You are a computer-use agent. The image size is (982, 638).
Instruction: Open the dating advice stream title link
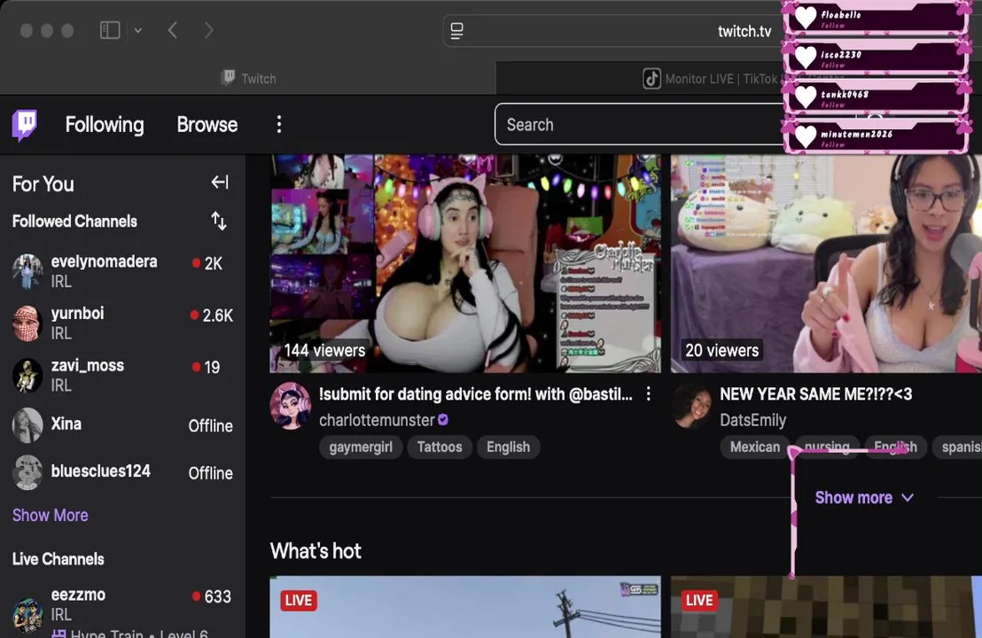[x=475, y=394]
